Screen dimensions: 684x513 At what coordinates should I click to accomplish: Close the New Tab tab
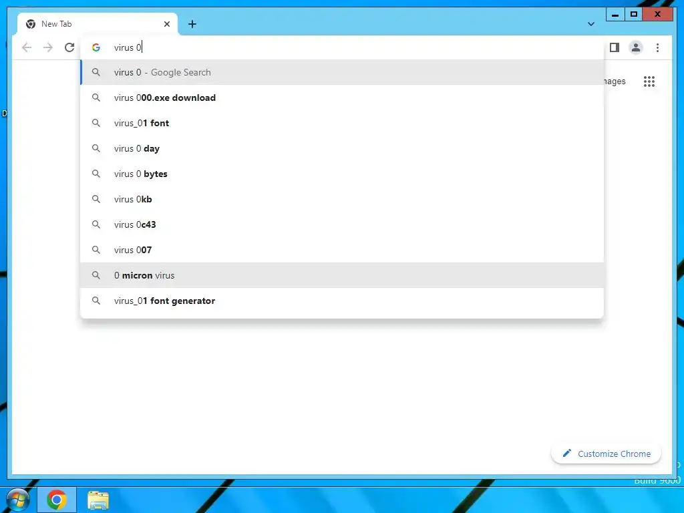tap(166, 24)
